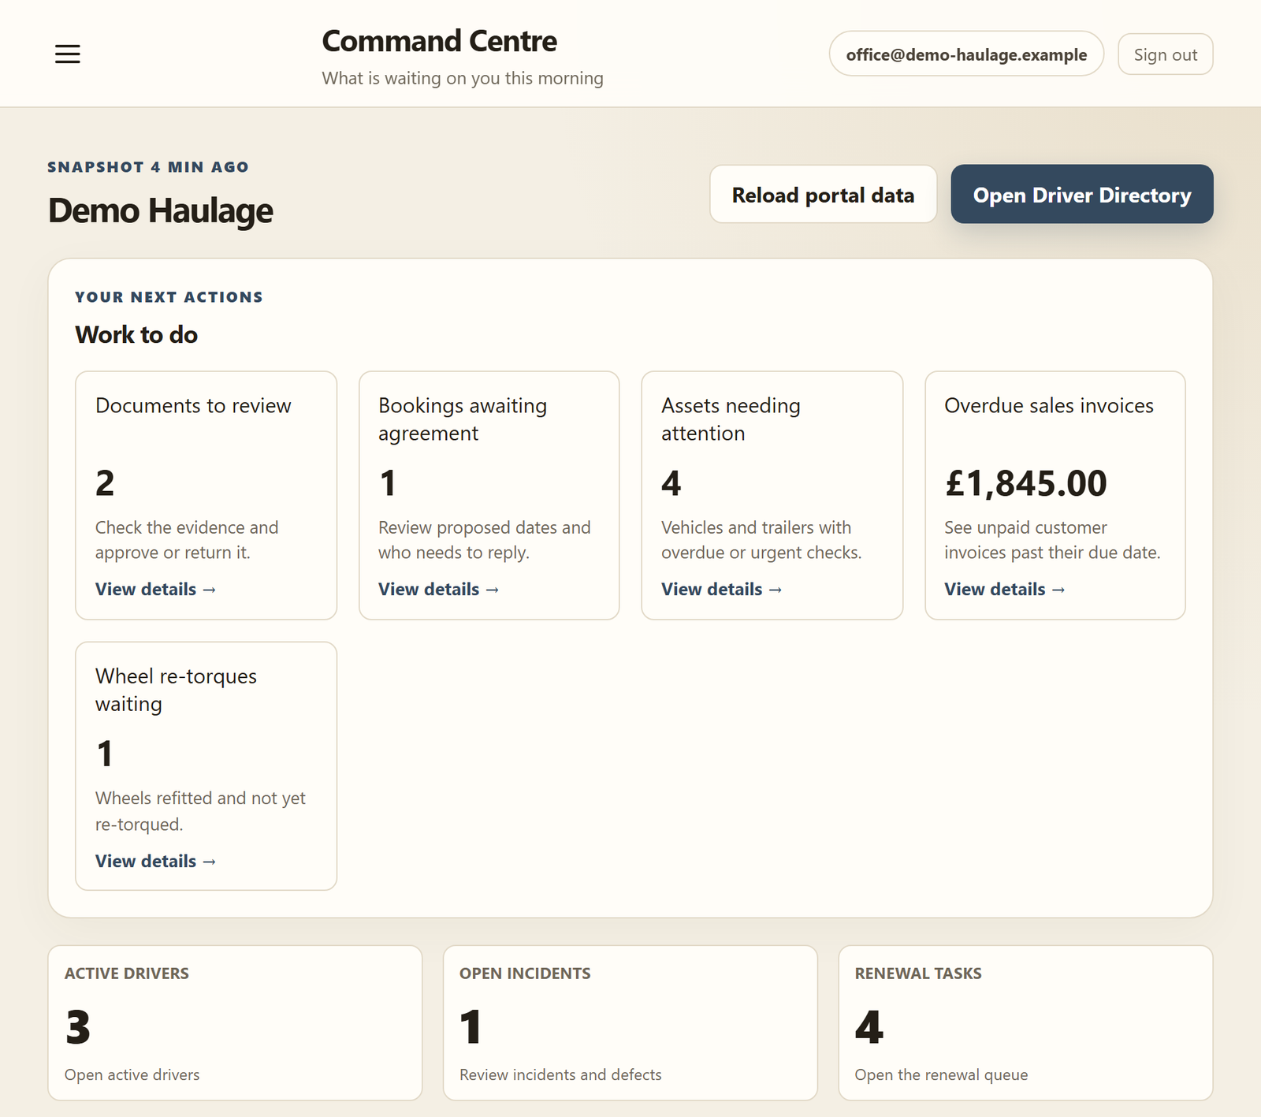This screenshot has width=1261, height=1117.
Task: Click the Demo Haulage company heading
Action: click(x=161, y=210)
